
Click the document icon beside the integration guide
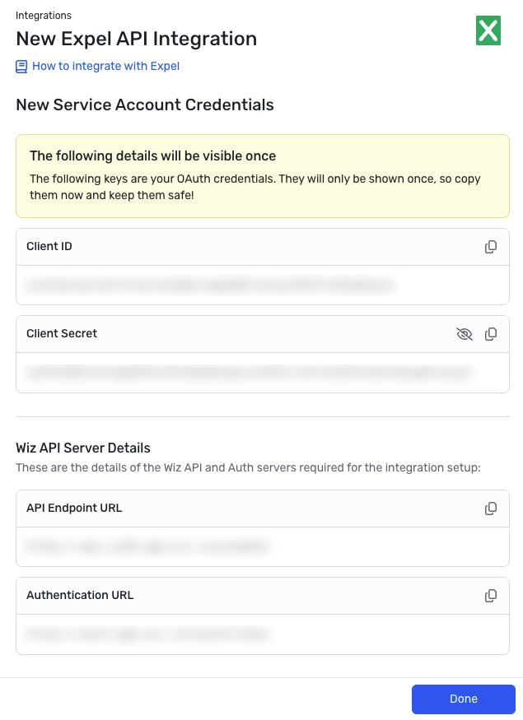coord(21,66)
